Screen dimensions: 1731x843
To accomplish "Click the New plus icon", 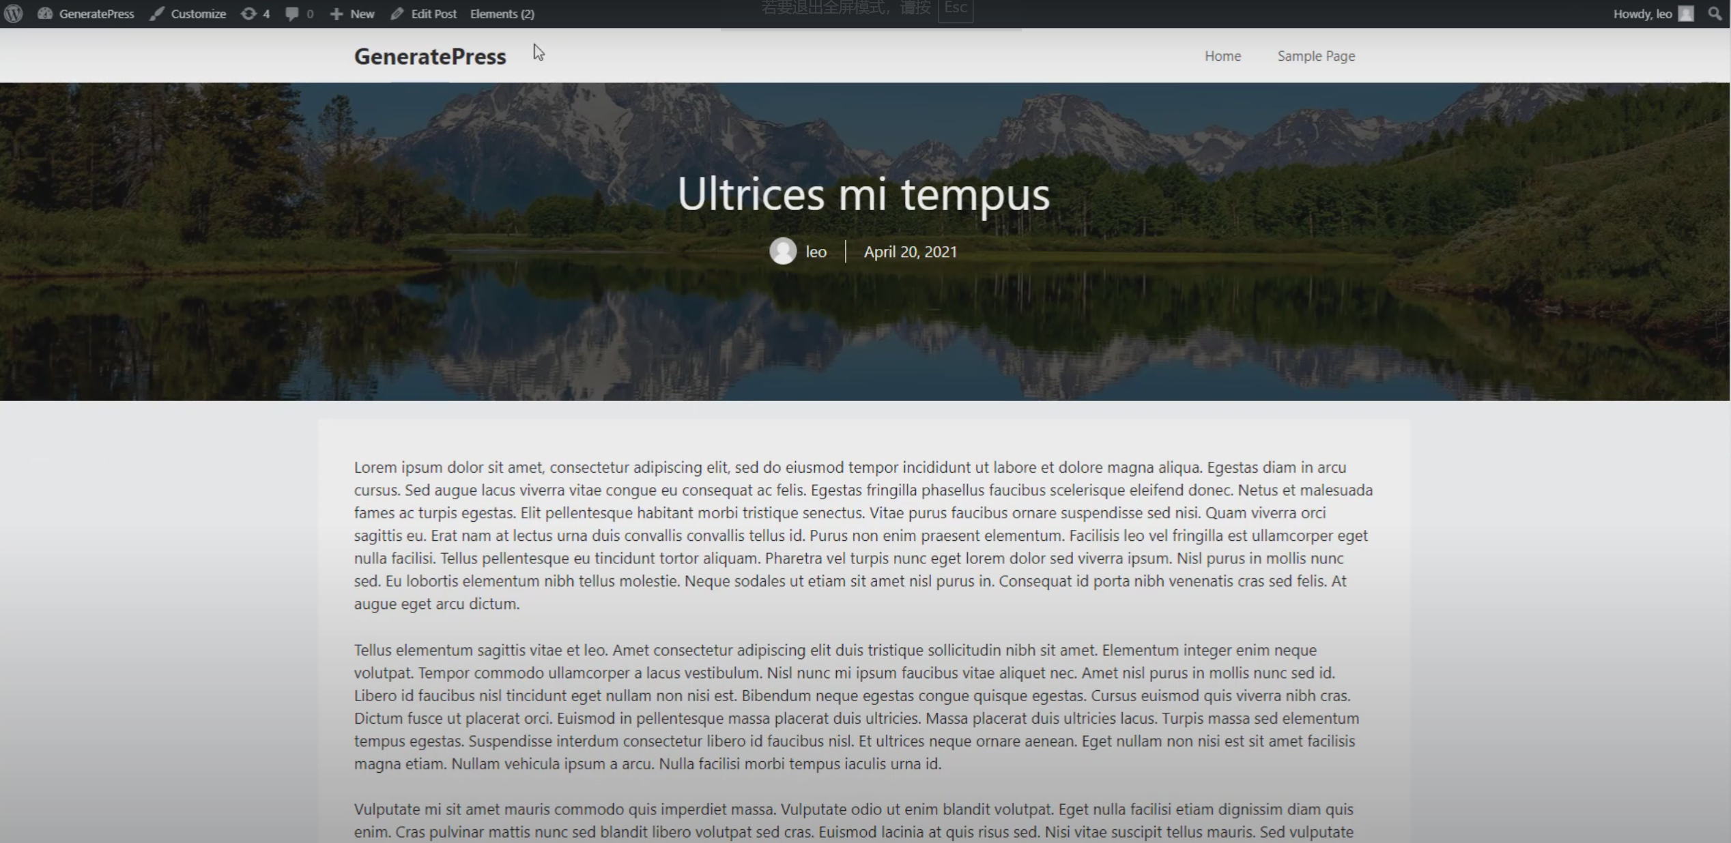I will (336, 14).
